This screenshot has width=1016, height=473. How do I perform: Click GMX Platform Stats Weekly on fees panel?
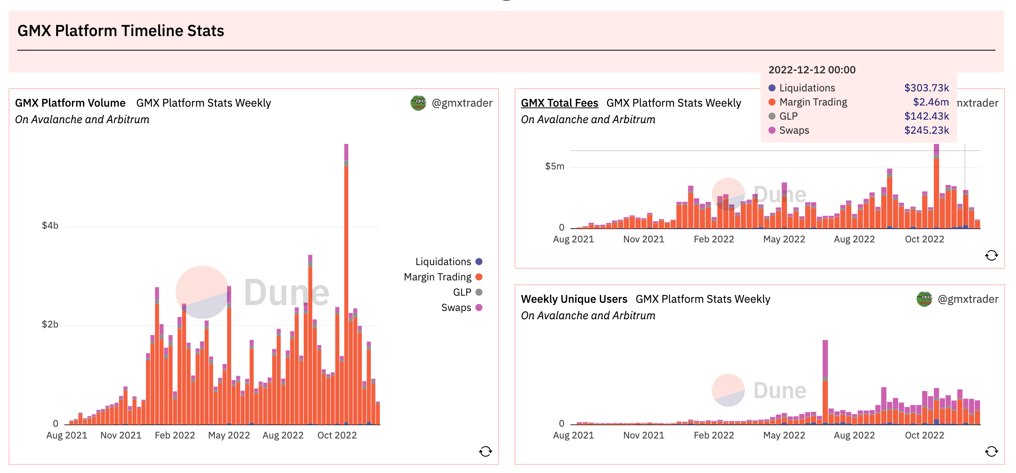pyautogui.click(x=674, y=103)
